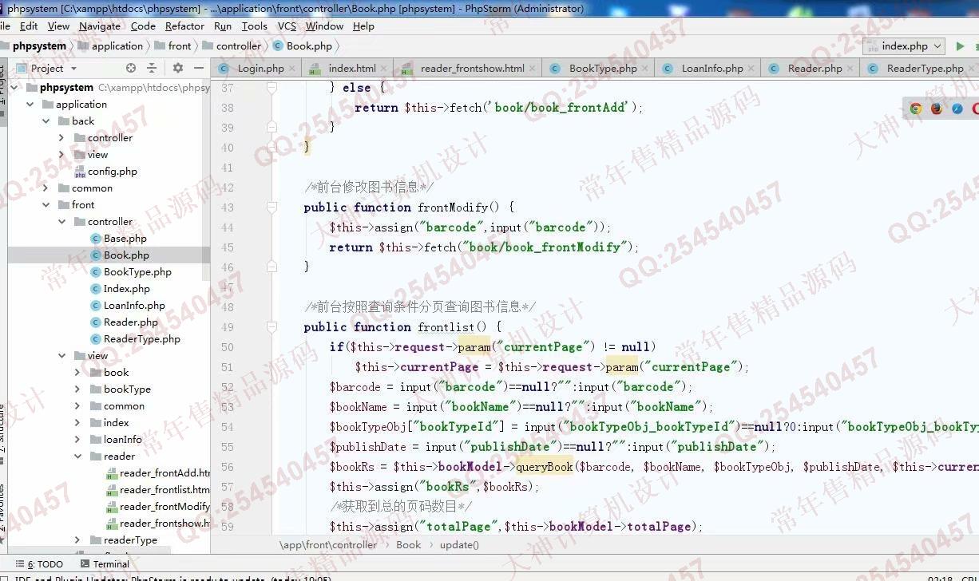979x581 pixels.
Task: Expand the common folder under application
Action: pos(46,188)
